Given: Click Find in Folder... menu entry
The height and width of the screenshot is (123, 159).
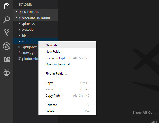Looking at the screenshot, I should click(56, 73).
